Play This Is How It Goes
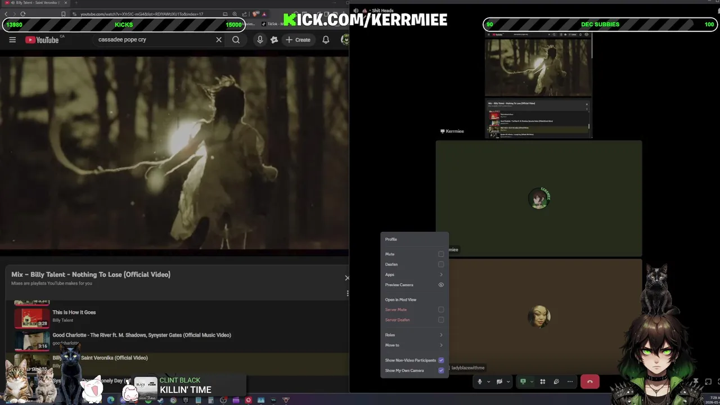 74,312
